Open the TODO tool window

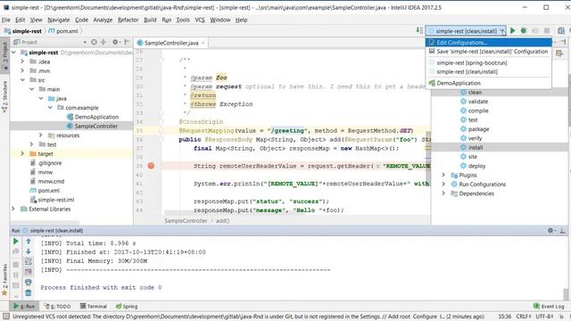coord(57,307)
